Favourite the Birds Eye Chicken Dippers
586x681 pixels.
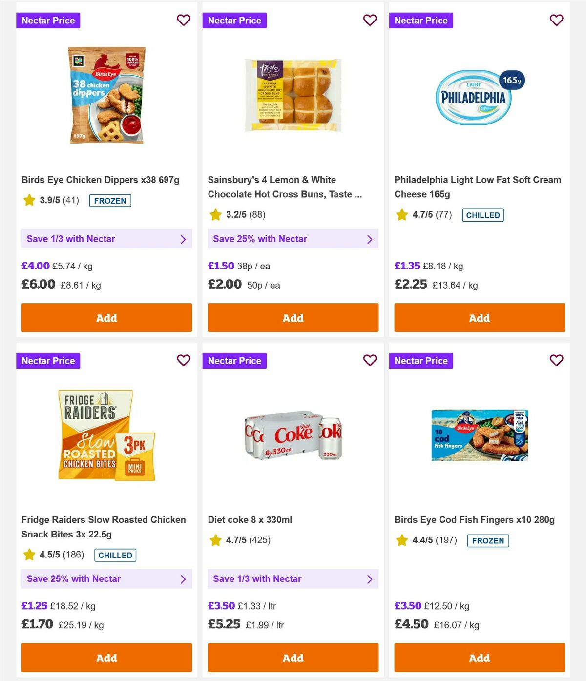184,20
